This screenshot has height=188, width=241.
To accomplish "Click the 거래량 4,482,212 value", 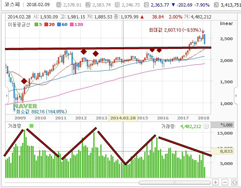I will 191,126.
